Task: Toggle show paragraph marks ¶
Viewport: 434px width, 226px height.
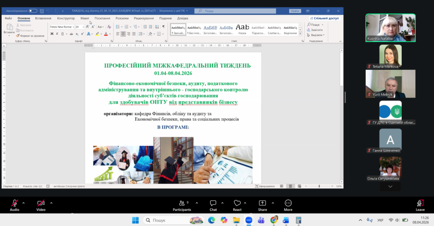Action: (163, 27)
